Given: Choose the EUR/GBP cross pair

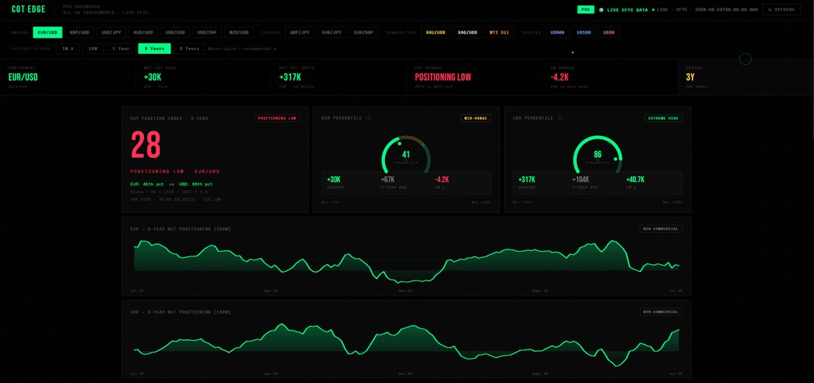Looking at the screenshot, I should coord(364,32).
